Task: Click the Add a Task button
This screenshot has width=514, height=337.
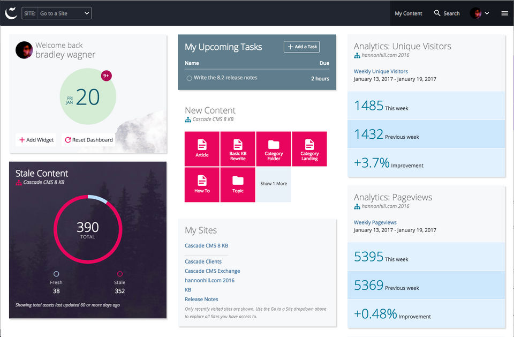Action: click(x=301, y=47)
